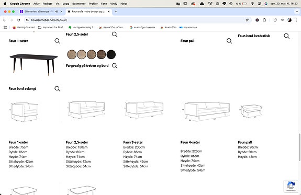Open the Logg menu
This screenshot has height=195, width=301.
66,4
